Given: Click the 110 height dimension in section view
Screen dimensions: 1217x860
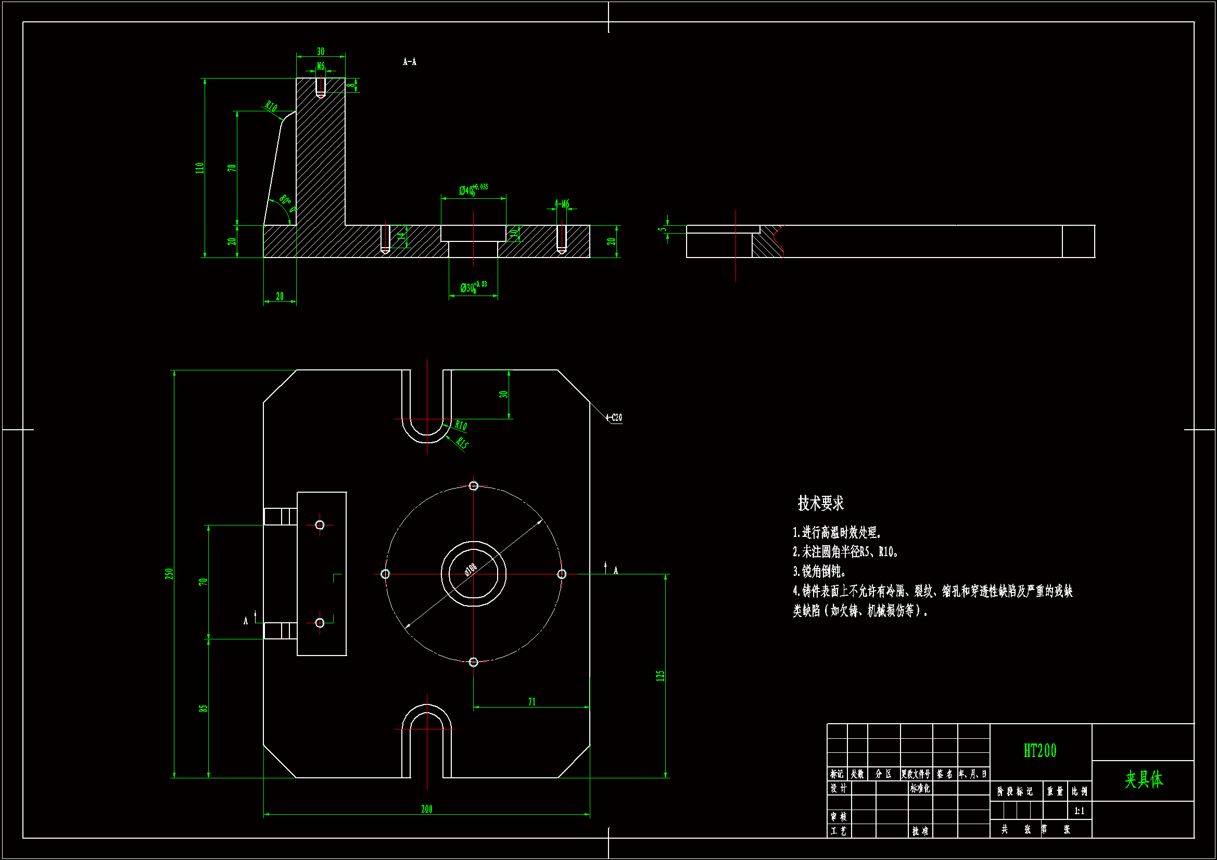Looking at the screenshot, I should coord(199,168).
